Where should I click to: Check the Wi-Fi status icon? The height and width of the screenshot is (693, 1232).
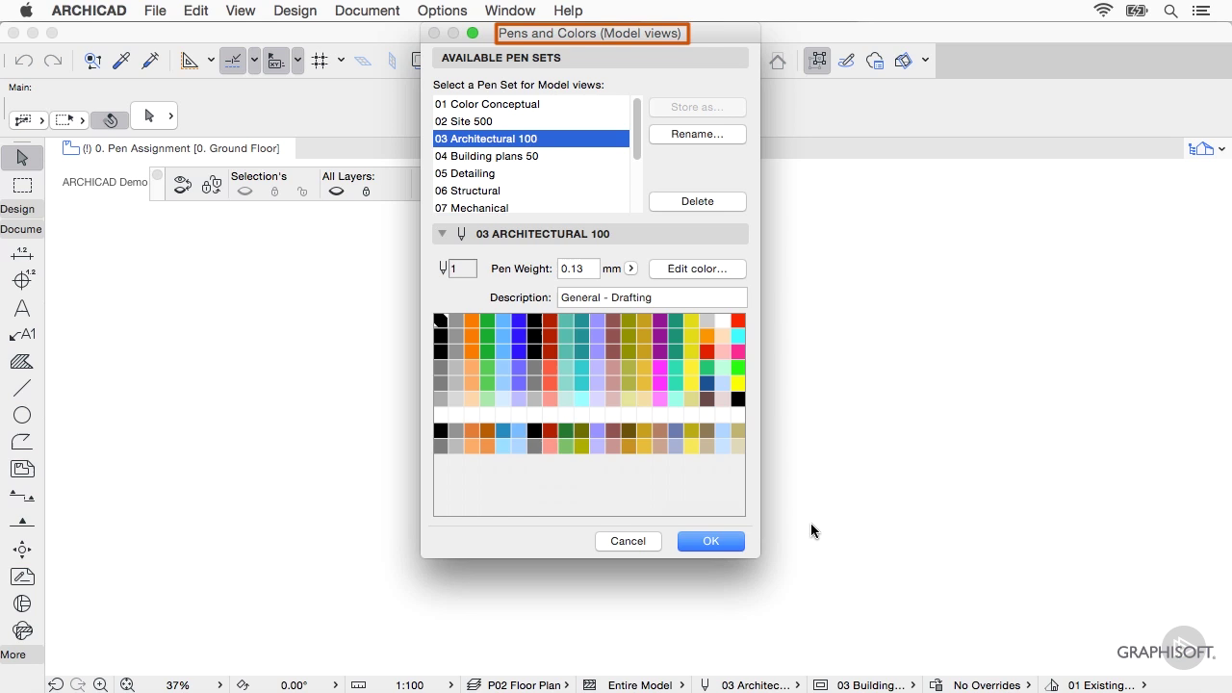click(1103, 11)
